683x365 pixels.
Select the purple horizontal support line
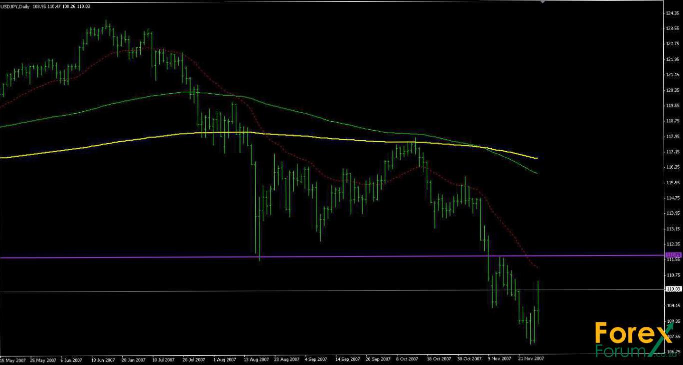pyautogui.click(x=350, y=256)
